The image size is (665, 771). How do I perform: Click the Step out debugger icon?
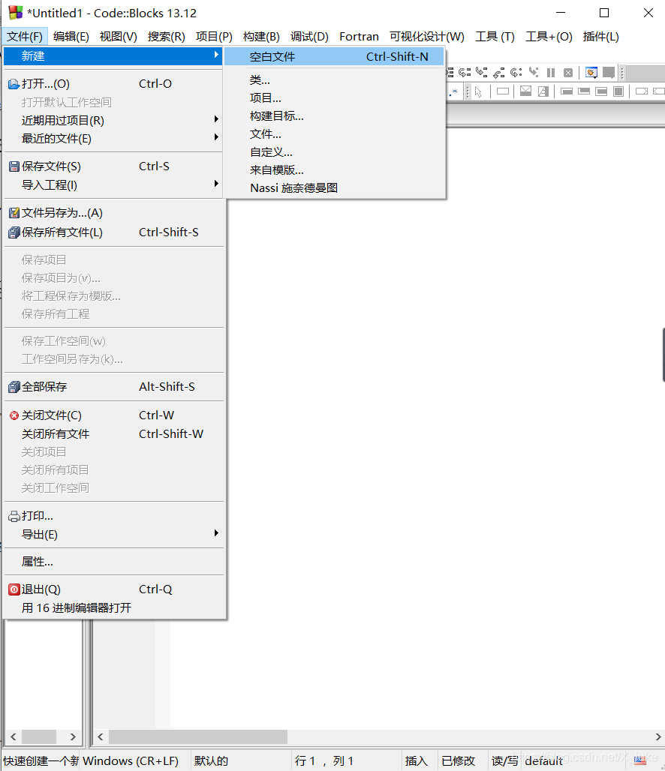498,73
